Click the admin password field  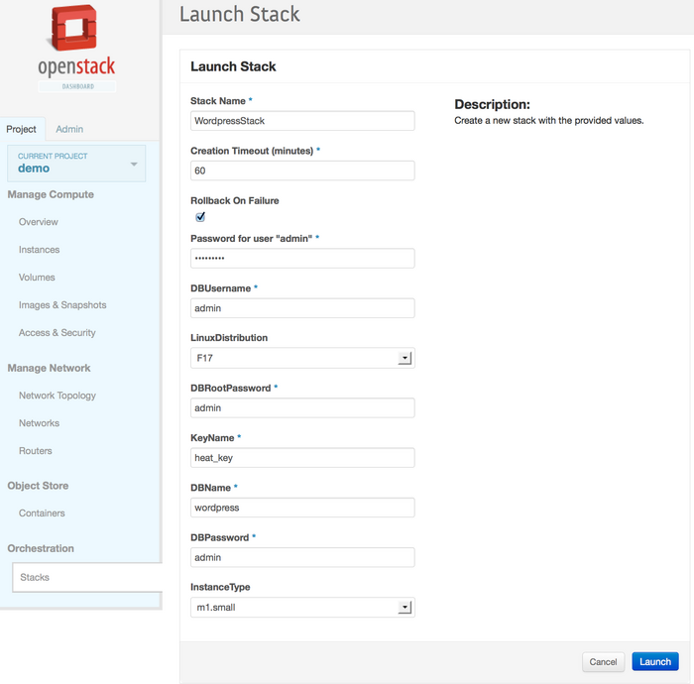(302, 258)
